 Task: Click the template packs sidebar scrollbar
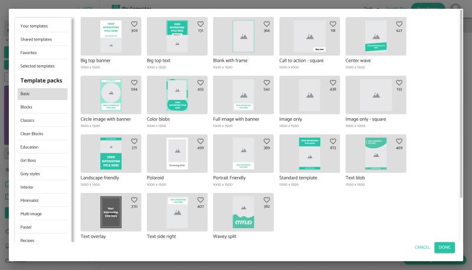72,130
